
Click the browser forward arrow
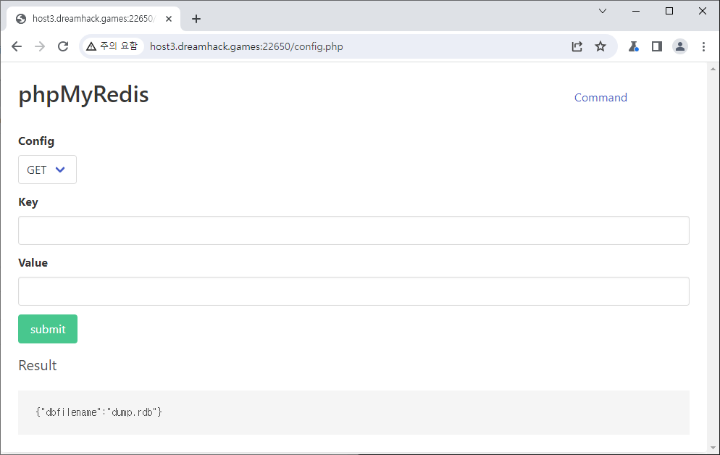pos(40,46)
